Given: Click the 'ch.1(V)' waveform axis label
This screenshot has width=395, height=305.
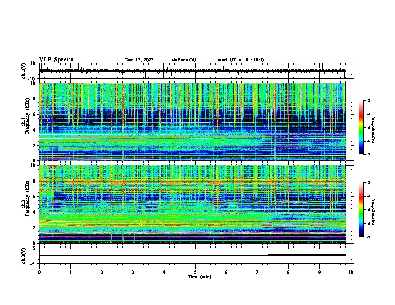Looking at the screenshot, I should [24, 71].
